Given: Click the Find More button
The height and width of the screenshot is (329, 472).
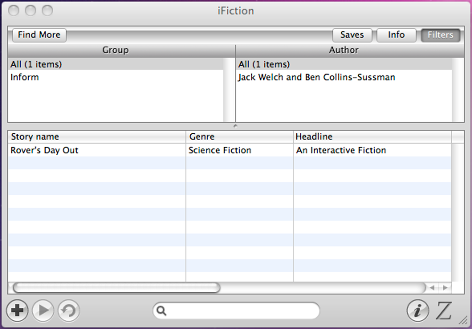Looking at the screenshot, I should pyautogui.click(x=39, y=35).
